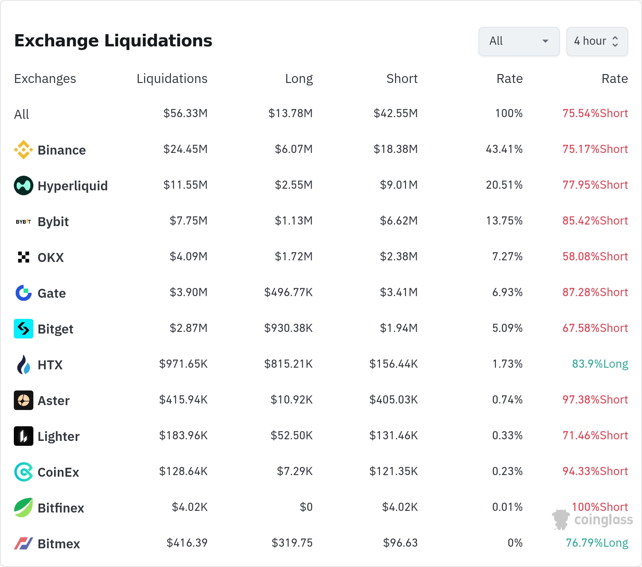Image resolution: width=642 pixels, height=567 pixels.
Task: Click the Bybit logo icon
Action: tap(24, 222)
